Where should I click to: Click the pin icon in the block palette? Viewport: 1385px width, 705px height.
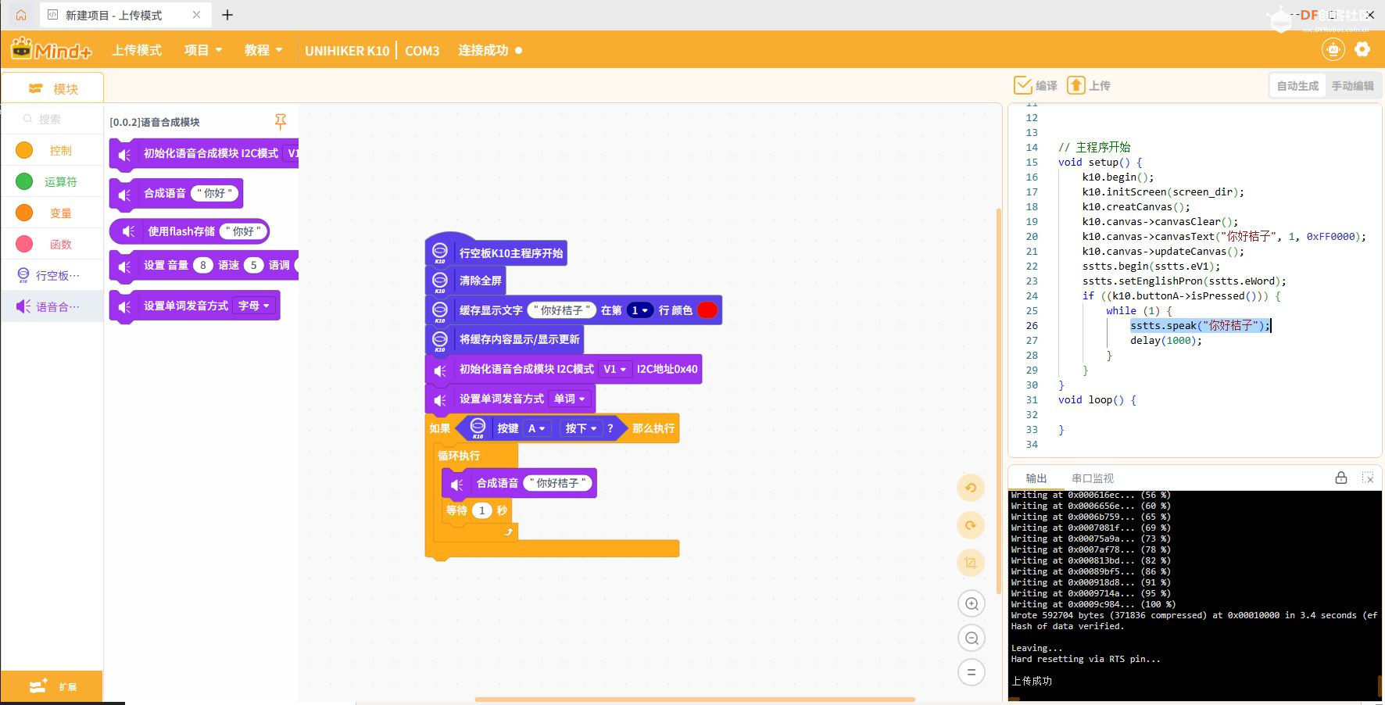click(281, 121)
